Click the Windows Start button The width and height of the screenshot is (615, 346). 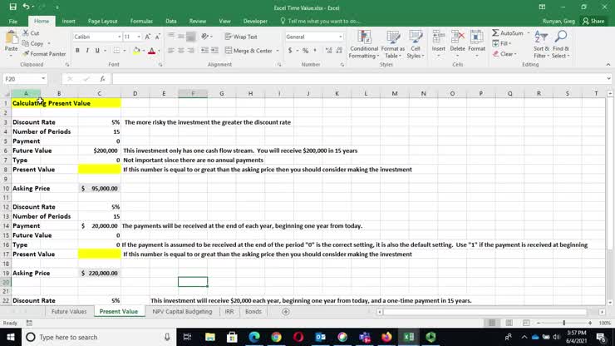(x=11, y=337)
